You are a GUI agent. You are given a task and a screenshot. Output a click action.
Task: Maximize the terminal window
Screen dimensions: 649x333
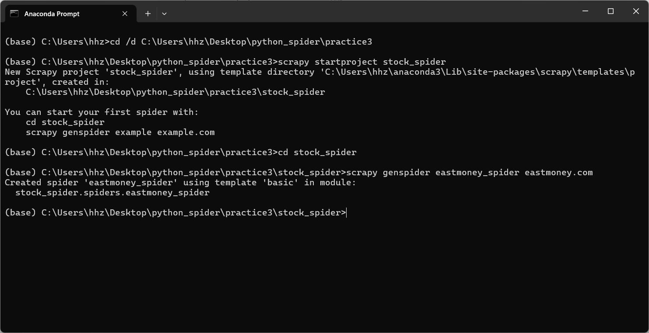click(x=610, y=11)
